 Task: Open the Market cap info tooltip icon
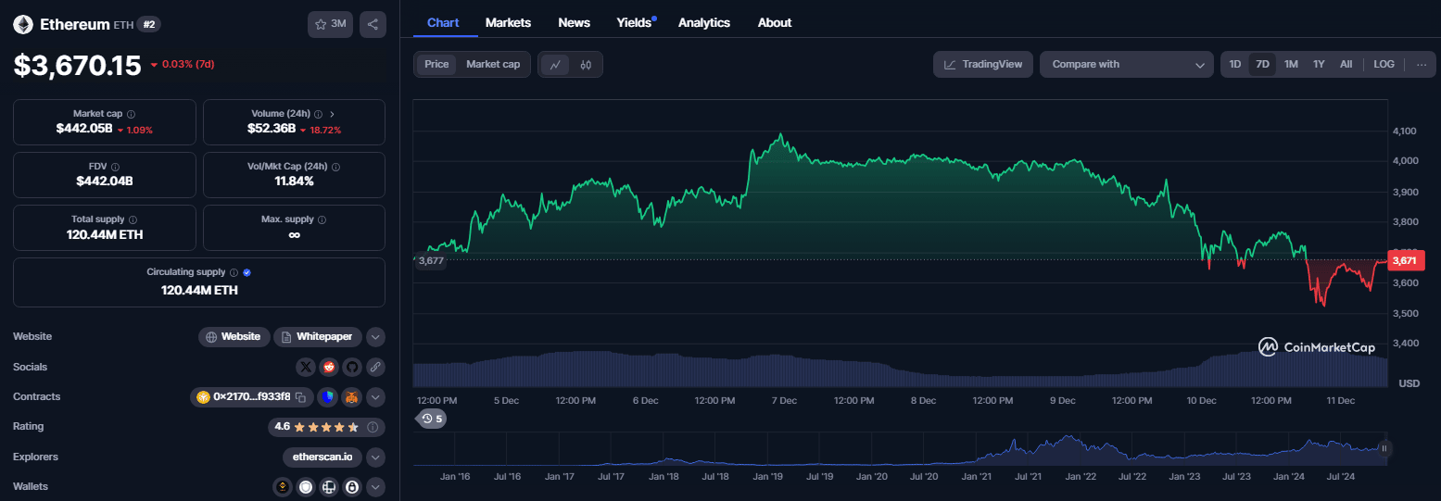(x=131, y=114)
